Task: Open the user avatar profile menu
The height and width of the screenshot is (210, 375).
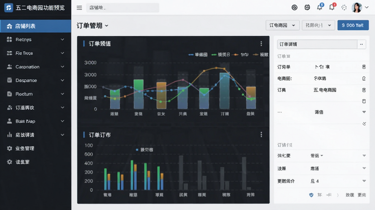Action: [357, 7]
